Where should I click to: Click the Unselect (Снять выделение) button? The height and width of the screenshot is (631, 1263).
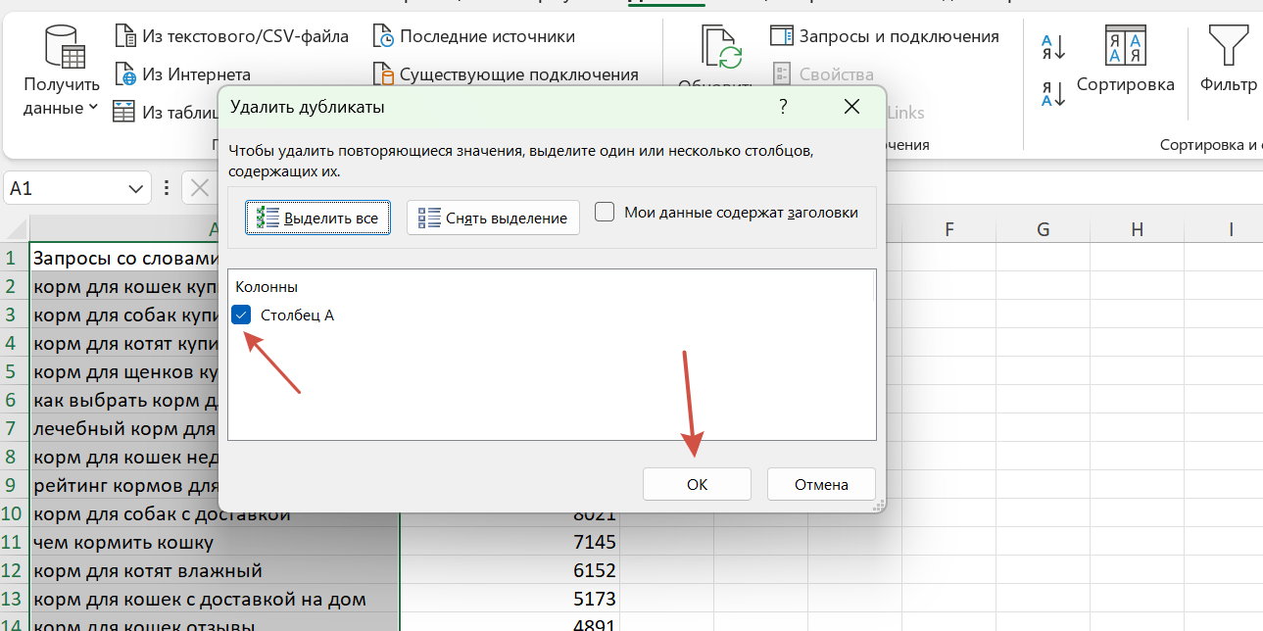493,218
